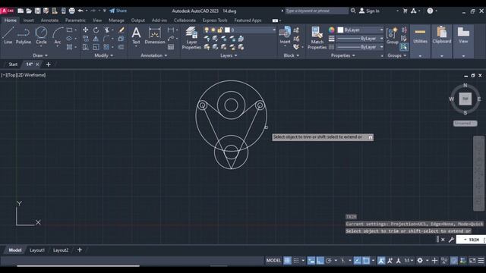Click the Erase tool icon
The image size is (486, 273).
[121, 30]
